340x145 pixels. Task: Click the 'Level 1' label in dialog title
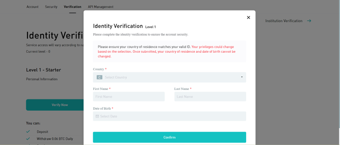(150, 27)
